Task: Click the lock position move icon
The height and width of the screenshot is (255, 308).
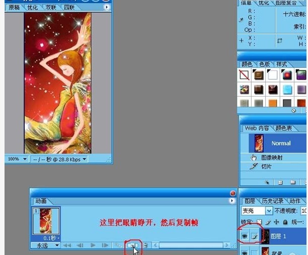Action: click(x=276, y=222)
